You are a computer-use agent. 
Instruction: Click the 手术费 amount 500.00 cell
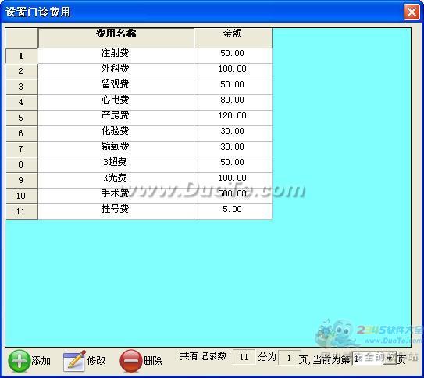[x=233, y=196]
